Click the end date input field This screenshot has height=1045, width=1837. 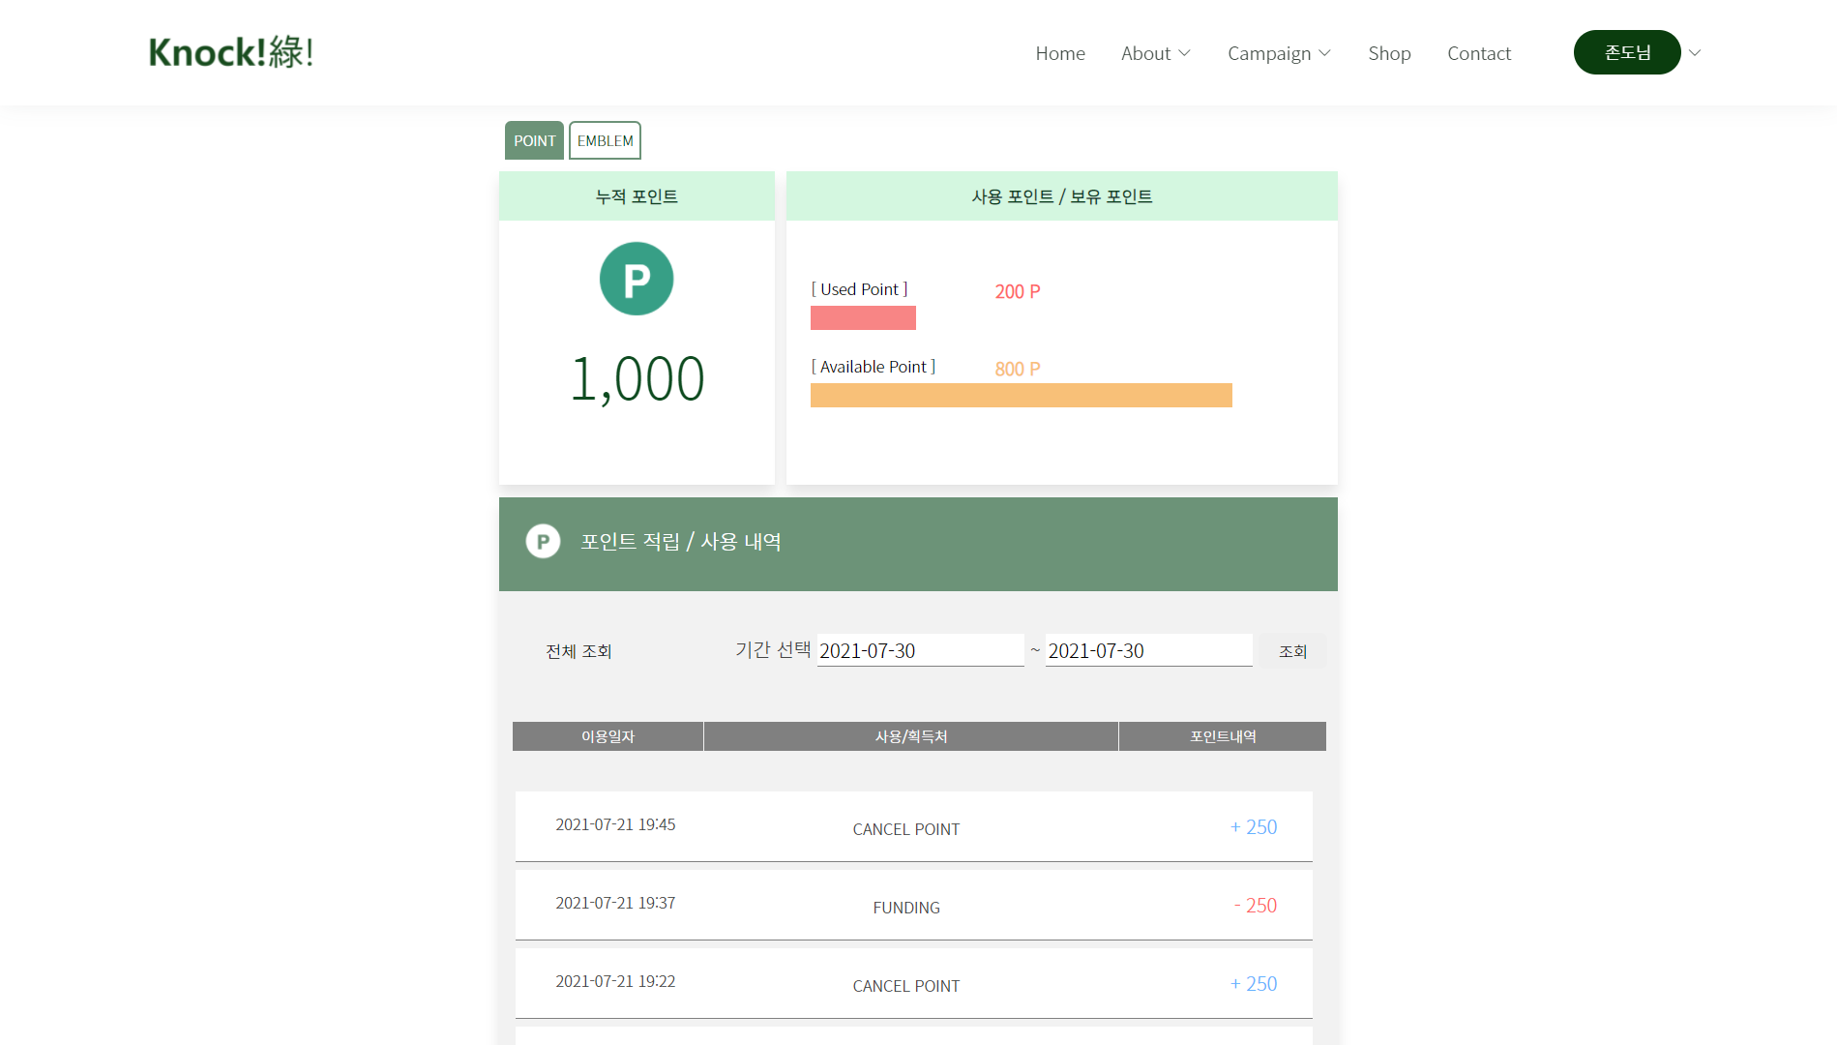click(x=1148, y=650)
